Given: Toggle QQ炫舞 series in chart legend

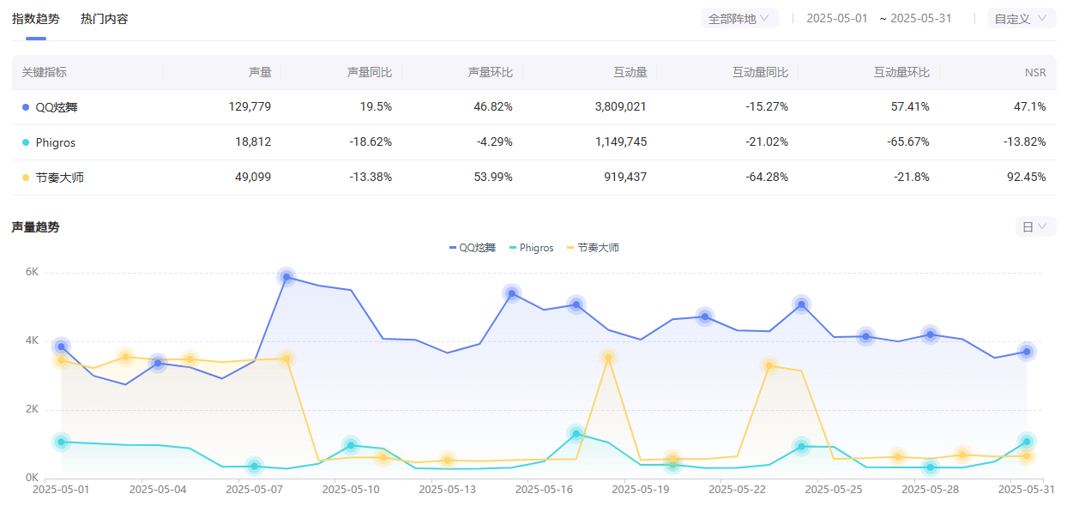Looking at the screenshot, I should tap(473, 248).
